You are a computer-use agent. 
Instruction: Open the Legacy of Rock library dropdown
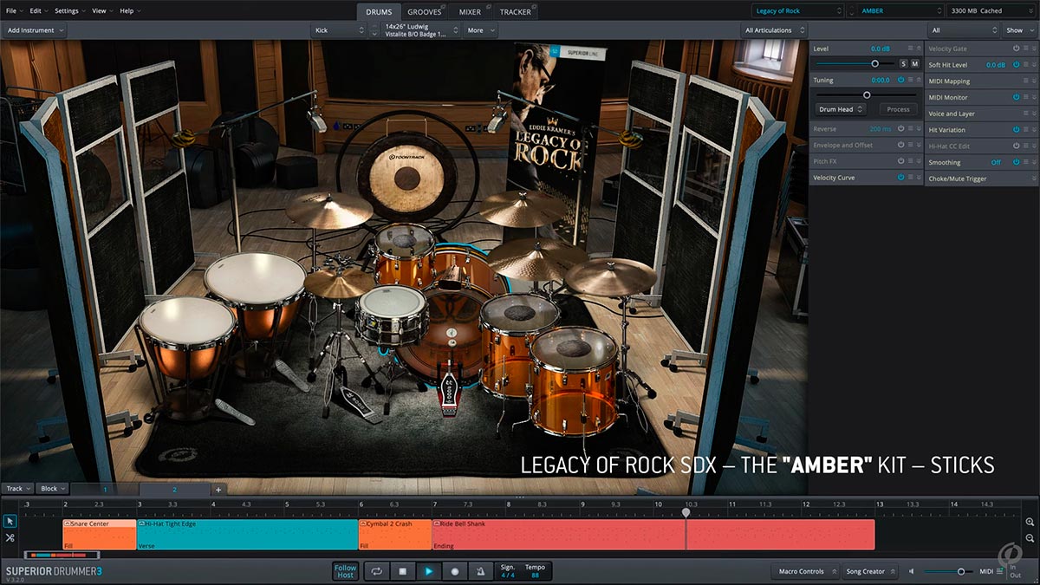click(x=797, y=10)
